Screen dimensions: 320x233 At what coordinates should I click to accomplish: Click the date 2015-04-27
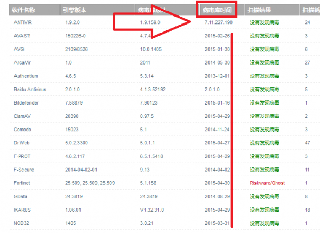coord(218,143)
